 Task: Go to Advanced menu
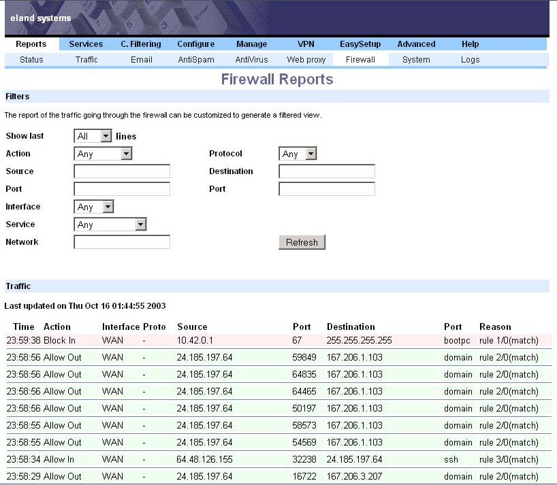(416, 44)
